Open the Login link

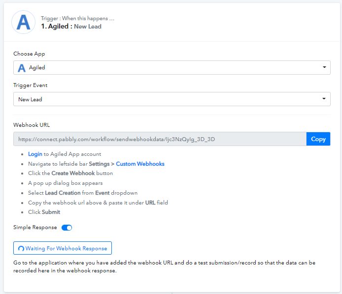pyautogui.click(x=35, y=154)
